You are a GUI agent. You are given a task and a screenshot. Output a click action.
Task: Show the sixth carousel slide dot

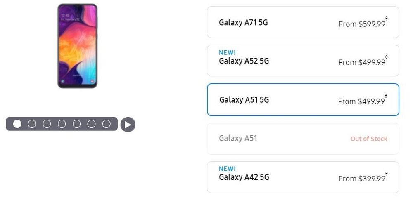pos(91,124)
